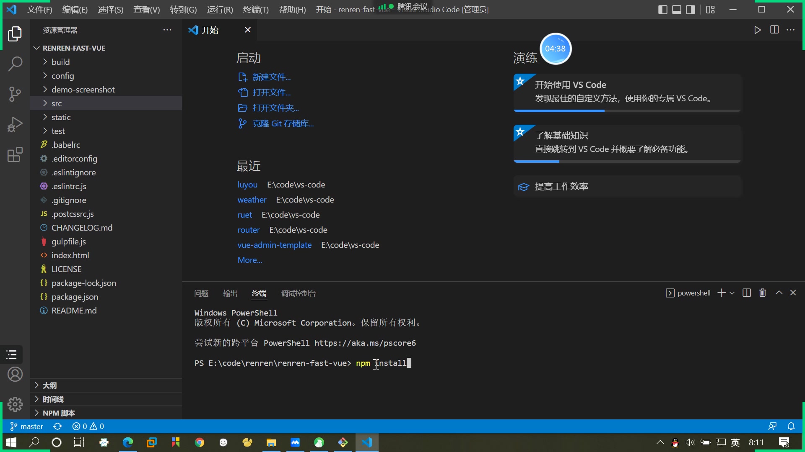This screenshot has width=805, height=452.
Task: Select the powershell terminal label
Action: coord(688,293)
